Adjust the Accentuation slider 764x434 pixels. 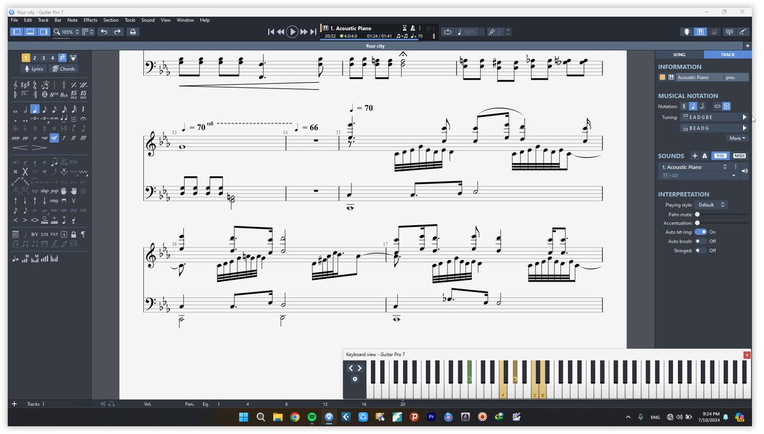722,223
